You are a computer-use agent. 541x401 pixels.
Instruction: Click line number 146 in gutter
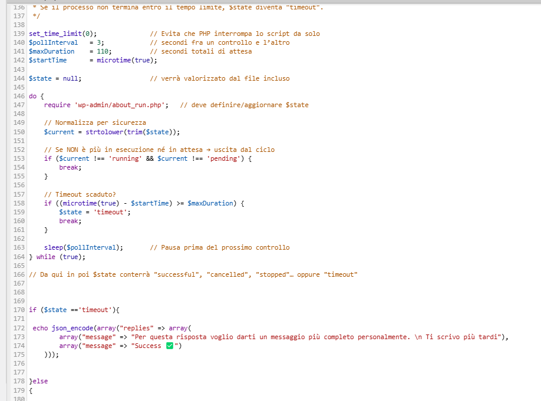19,96
